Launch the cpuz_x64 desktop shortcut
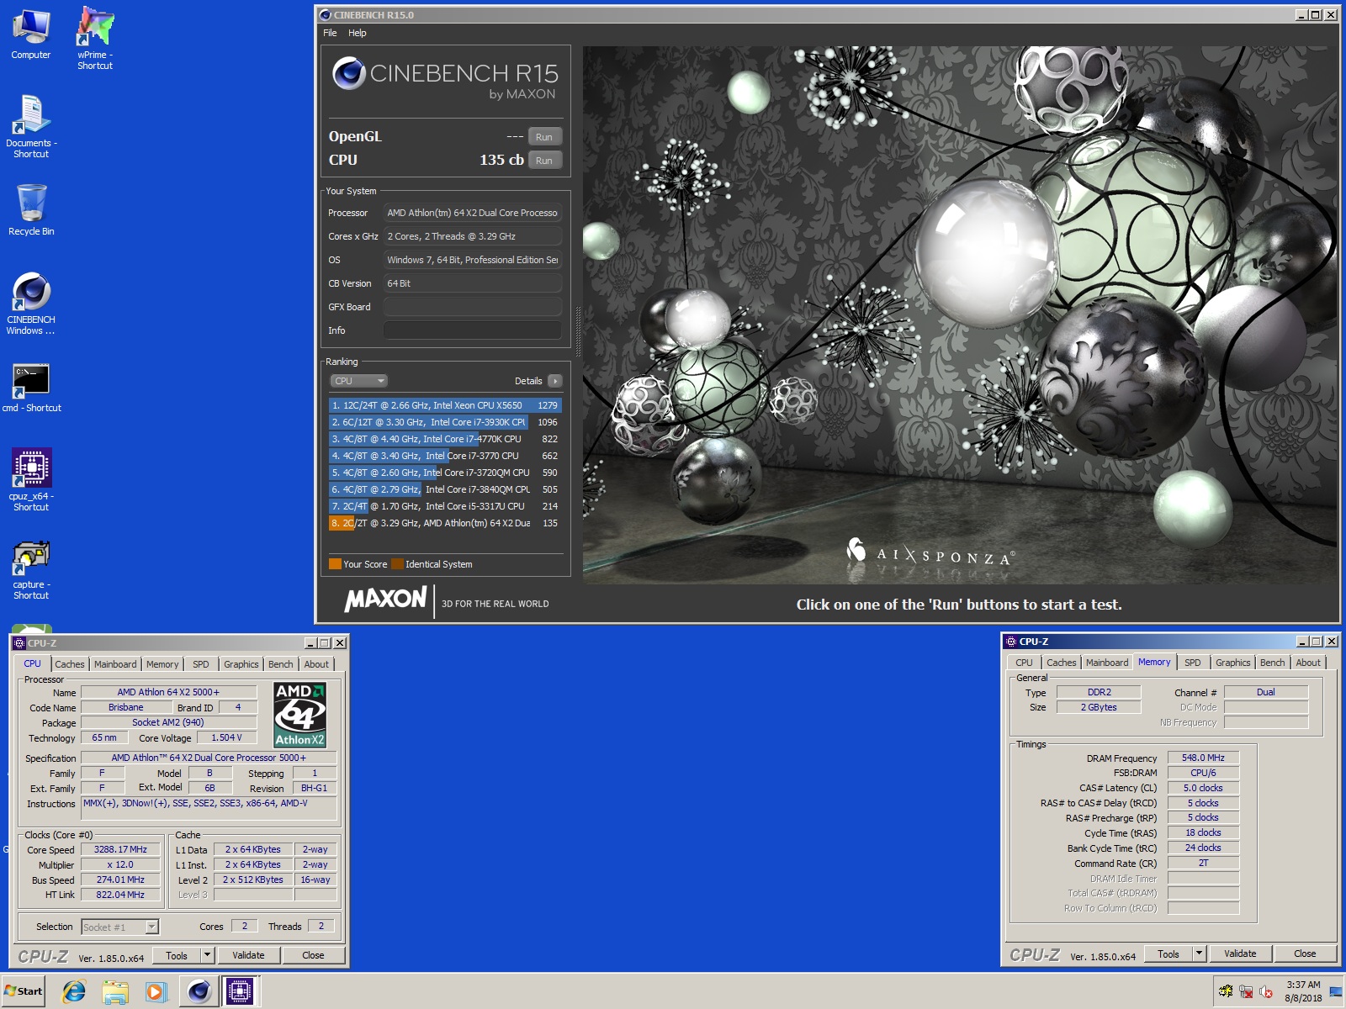Image resolution: width=1346 pixels, height=1009 pixels. (x=31, y=479)
